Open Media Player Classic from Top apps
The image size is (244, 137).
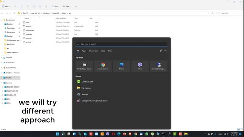point(84,66)
